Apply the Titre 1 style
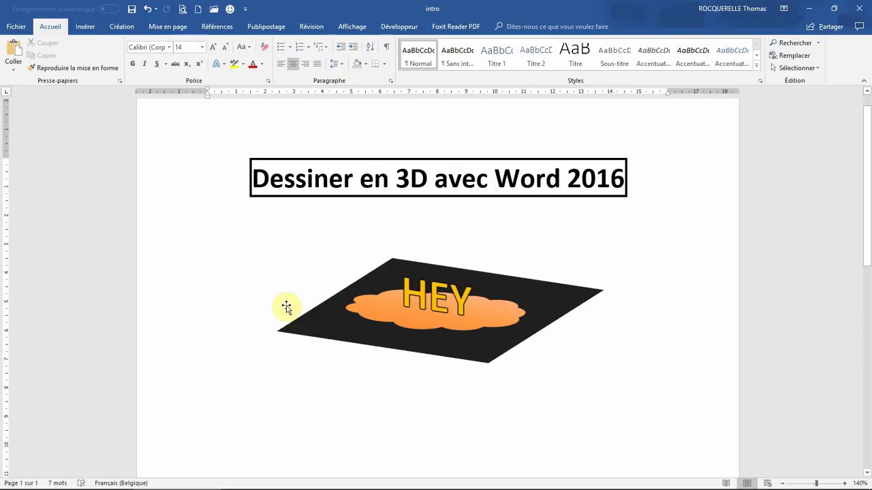 click(497, 55)
